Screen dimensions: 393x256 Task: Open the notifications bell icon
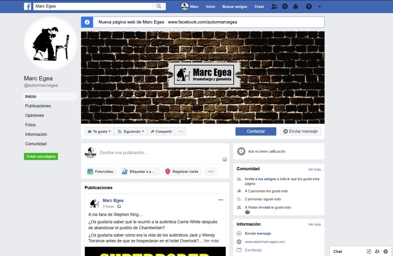pos(296,7)
